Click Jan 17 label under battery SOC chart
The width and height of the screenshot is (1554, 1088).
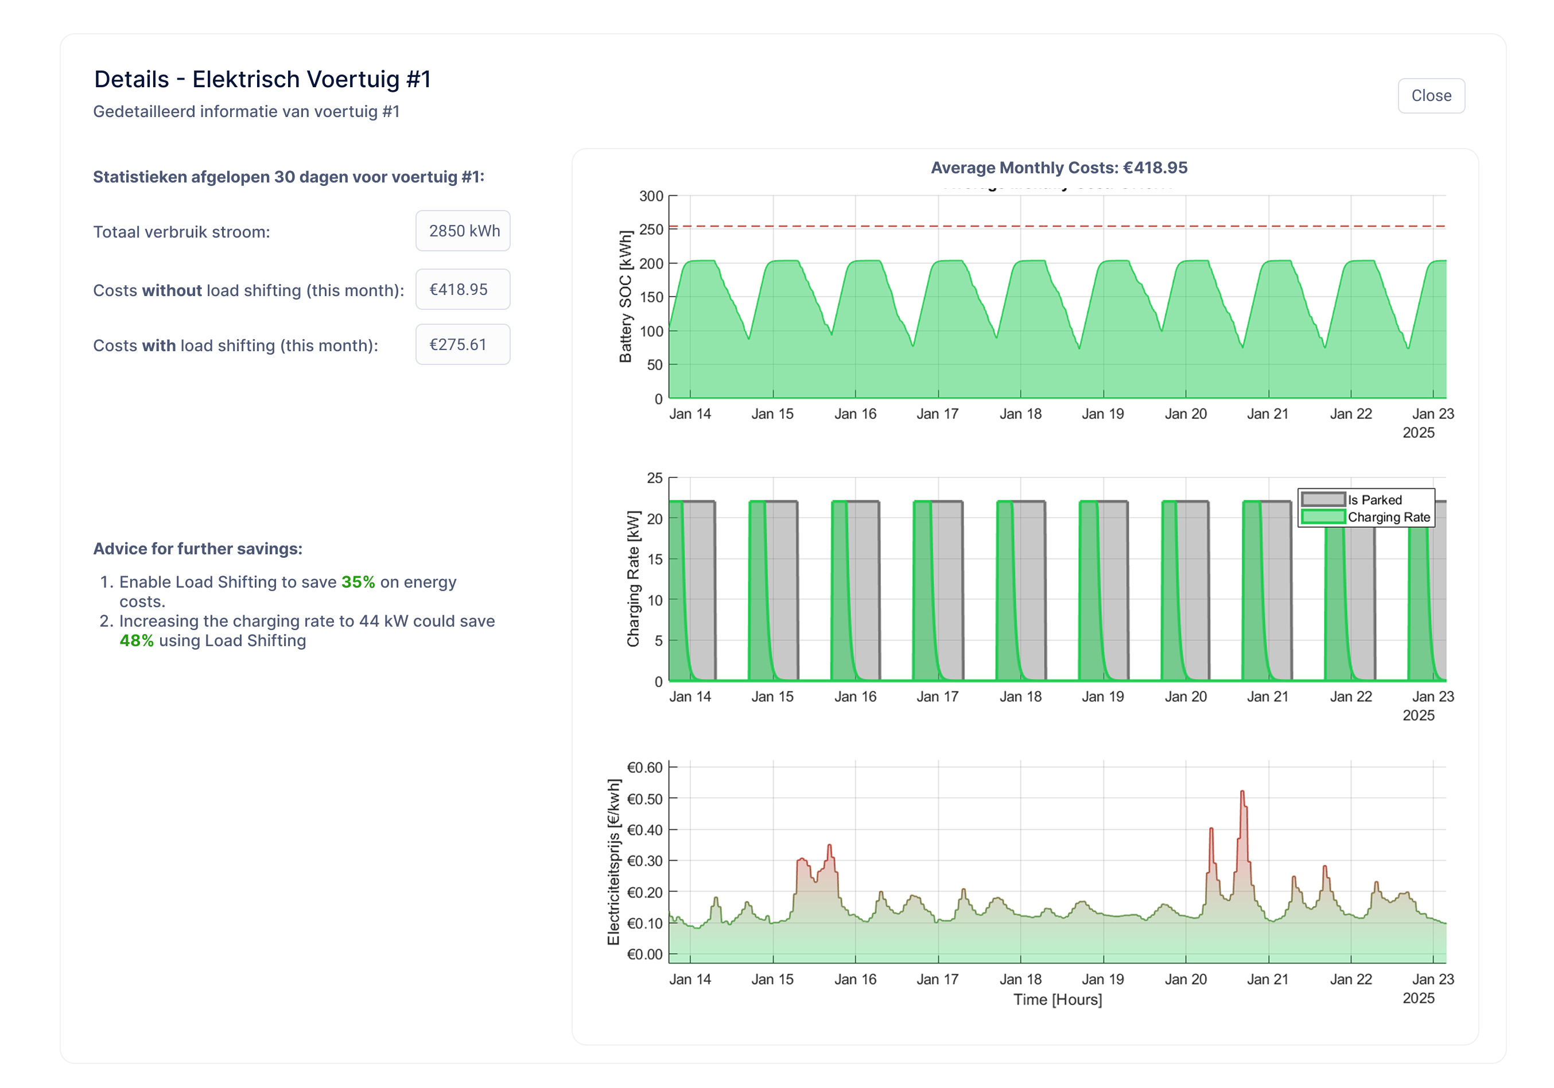click(x=938, y=414)
